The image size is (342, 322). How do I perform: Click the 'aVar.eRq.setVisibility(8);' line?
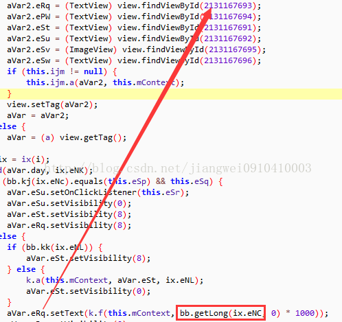69,225
